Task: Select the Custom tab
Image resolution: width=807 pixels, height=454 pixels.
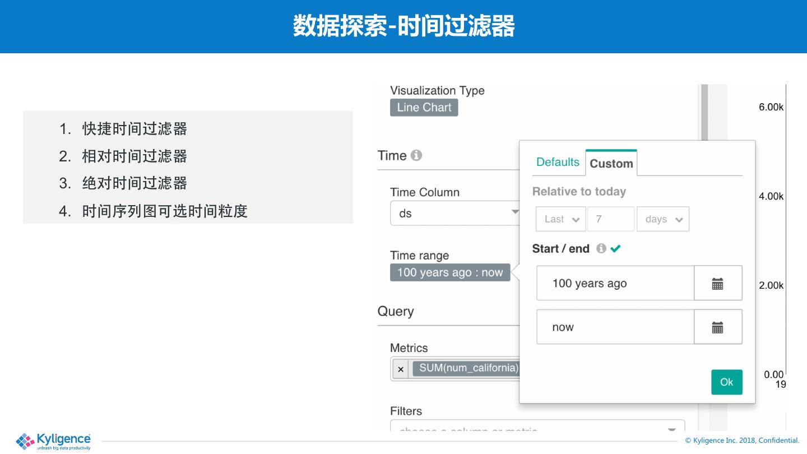Action: click(x=611, y=164)
